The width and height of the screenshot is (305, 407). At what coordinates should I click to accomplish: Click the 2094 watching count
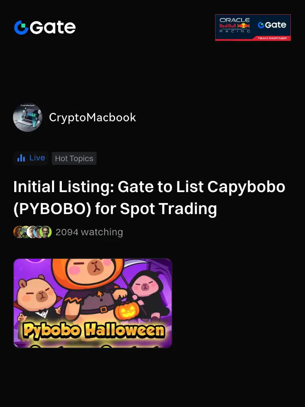click(x=89, y=232)
